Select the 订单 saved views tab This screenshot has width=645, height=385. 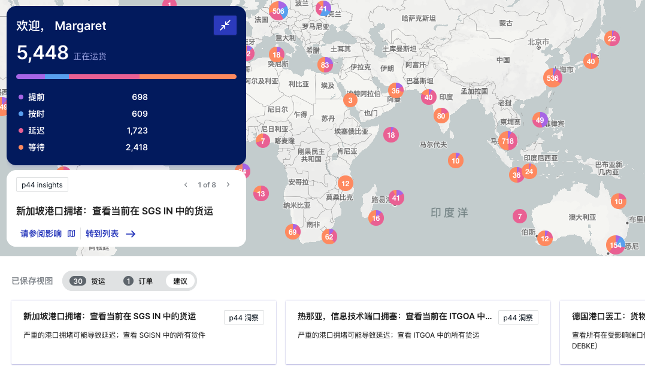[138, 281]
